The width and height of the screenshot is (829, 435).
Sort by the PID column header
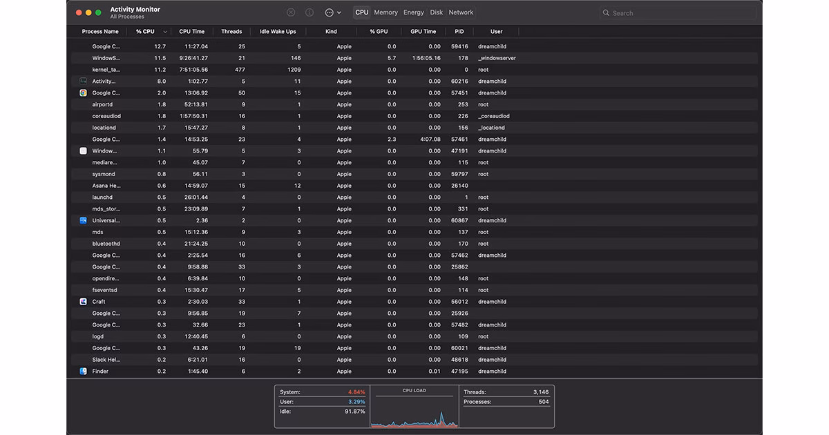pyautogui.click(x=459, y=32)
